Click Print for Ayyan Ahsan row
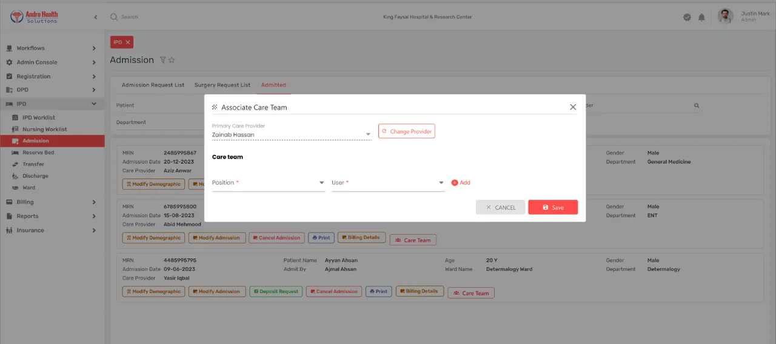Screen dimensions: 776x344 (x=378, y=291)
